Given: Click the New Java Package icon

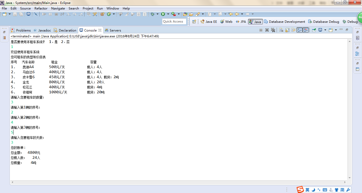Looking at the screenshot, I should (102, 14).
